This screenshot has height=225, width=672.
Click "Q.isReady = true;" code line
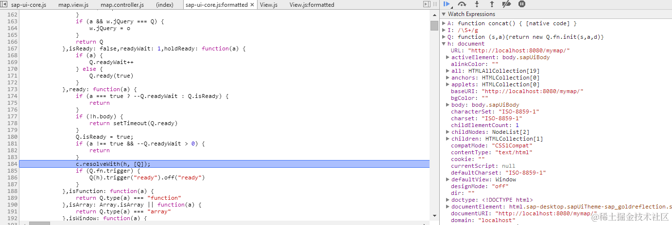(104, 137)
